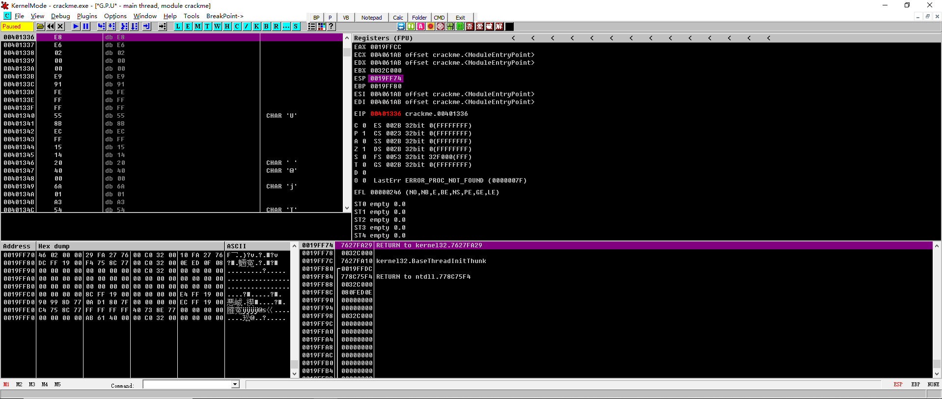Toggle Registers (FPU) header view
Viewport: 942px width, 399px height.
click(x=383, y=38)
